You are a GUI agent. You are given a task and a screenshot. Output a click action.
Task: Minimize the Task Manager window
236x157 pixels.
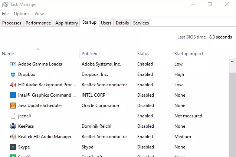tap(193, 4)
